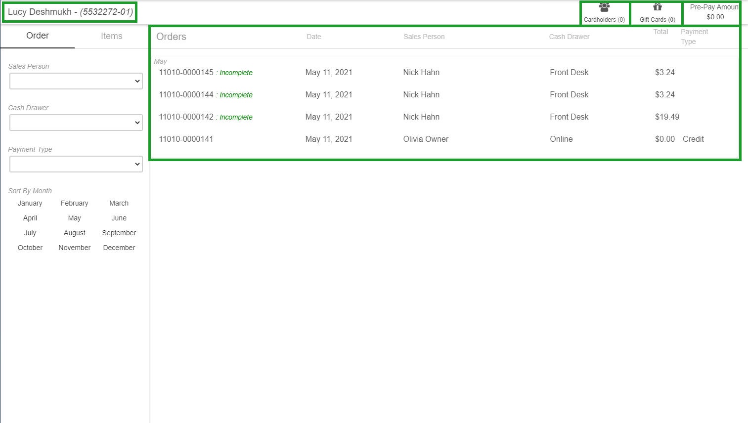This screenshot has width=748, height=423.
Task: Switch to the Order tab
Action: pyautogui.click(x=38, y=36)
